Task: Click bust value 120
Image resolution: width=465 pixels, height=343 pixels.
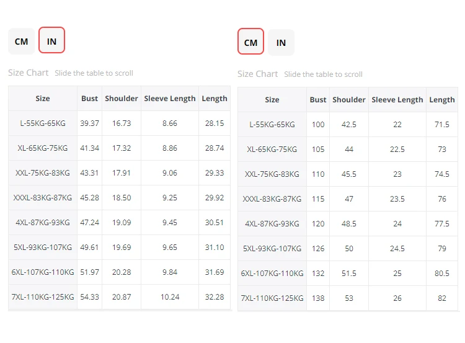Action: (x=318, y=224)
